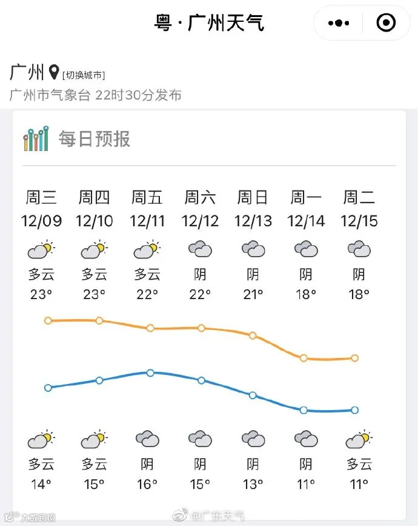Tap the 12/11 nighttime overcast cloud icon

(147, 439)
